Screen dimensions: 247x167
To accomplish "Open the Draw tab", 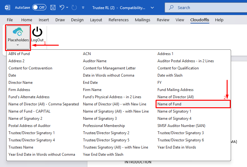I will pyautogui.click(x=60, y=20).
